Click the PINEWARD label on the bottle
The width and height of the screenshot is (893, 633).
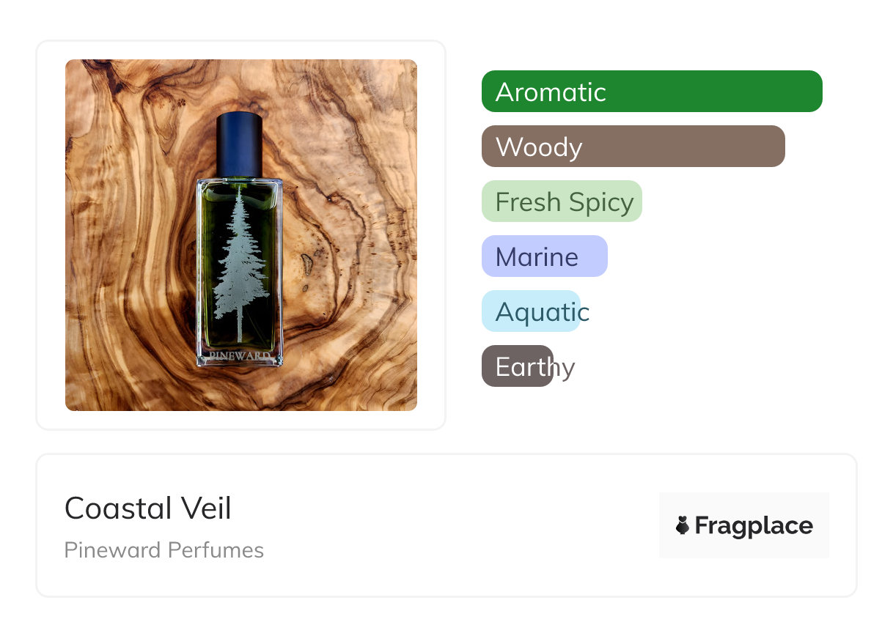240,357
